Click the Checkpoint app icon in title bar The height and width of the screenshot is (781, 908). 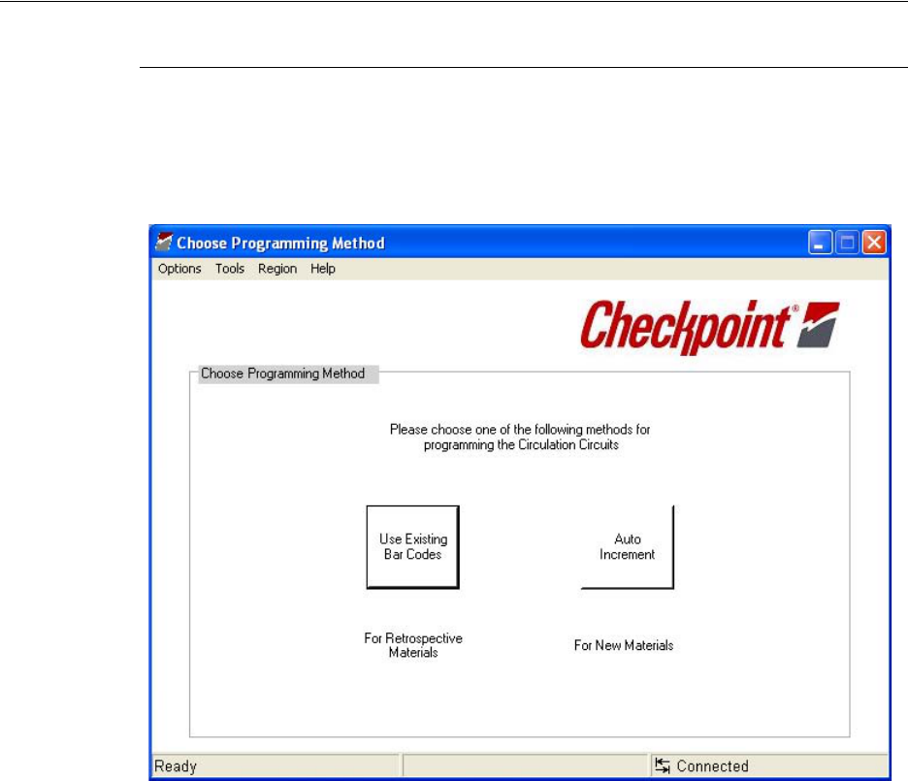point(164,243)
